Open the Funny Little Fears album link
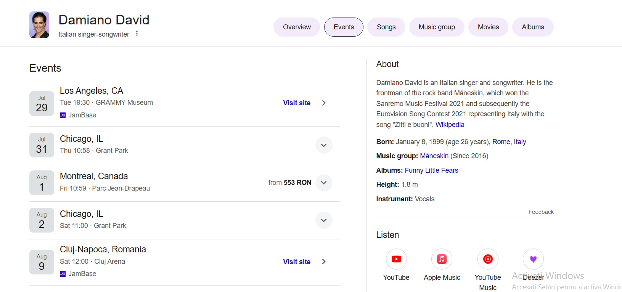The width and height of the screenshot is (622, 292). click(x=431, y=170)
